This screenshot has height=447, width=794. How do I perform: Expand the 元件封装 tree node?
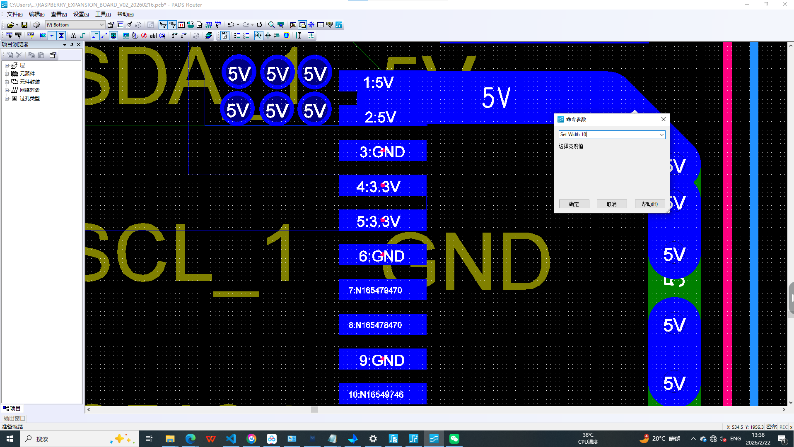point(7,82)
